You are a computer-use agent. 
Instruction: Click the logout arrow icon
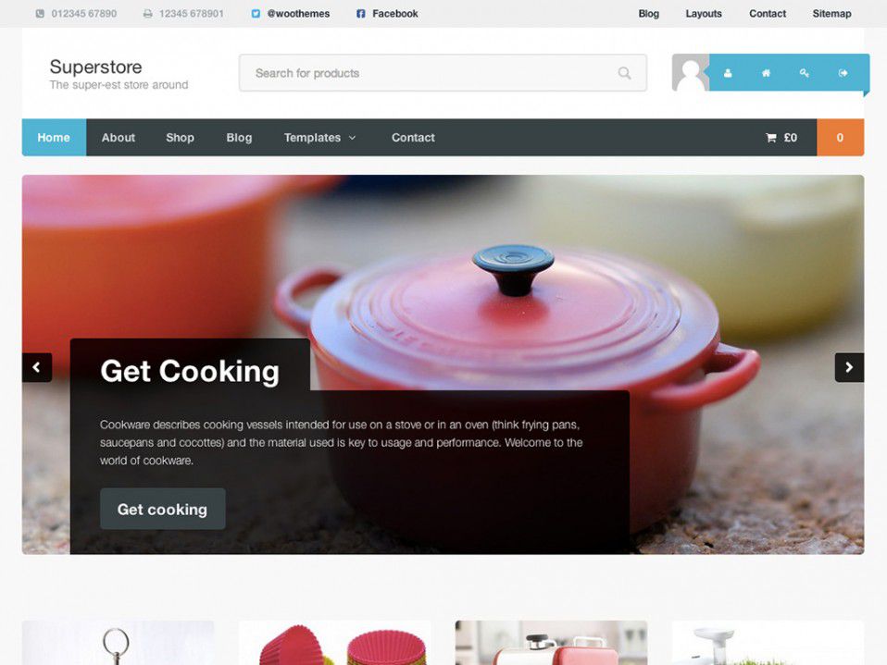[843, 73]
